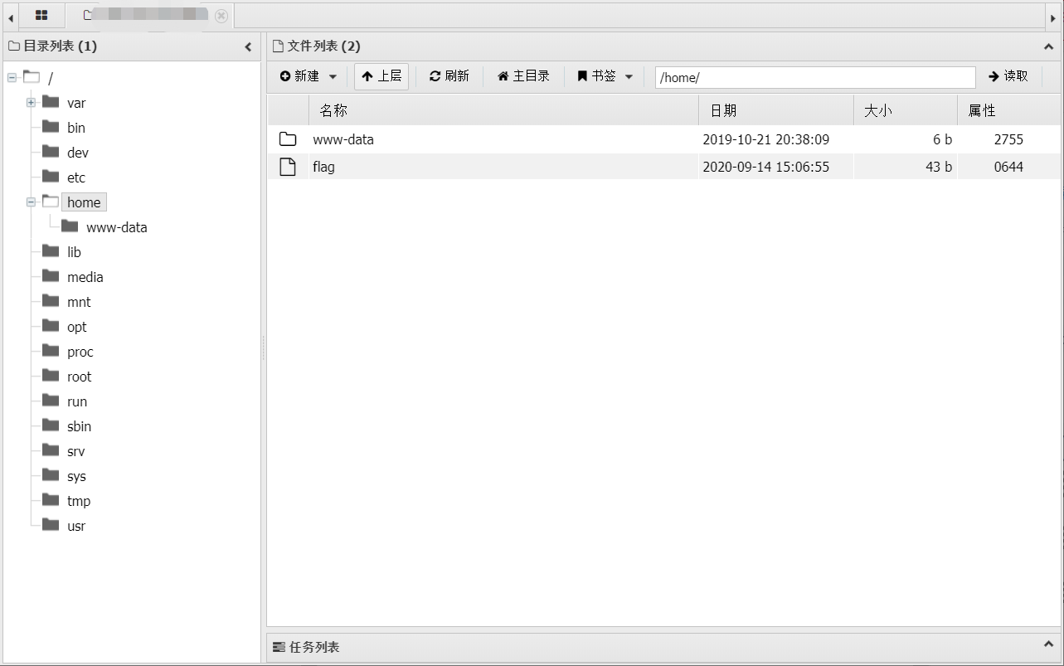
Task: Click the path input field showing /home/
Action: point(814,76)
